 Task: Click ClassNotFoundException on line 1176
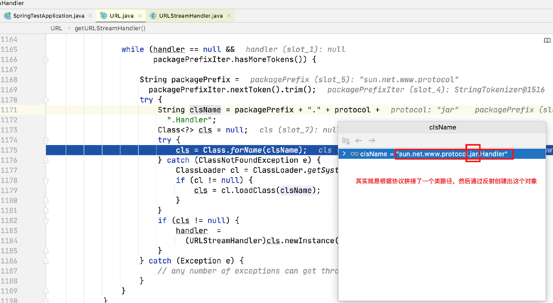249,160
